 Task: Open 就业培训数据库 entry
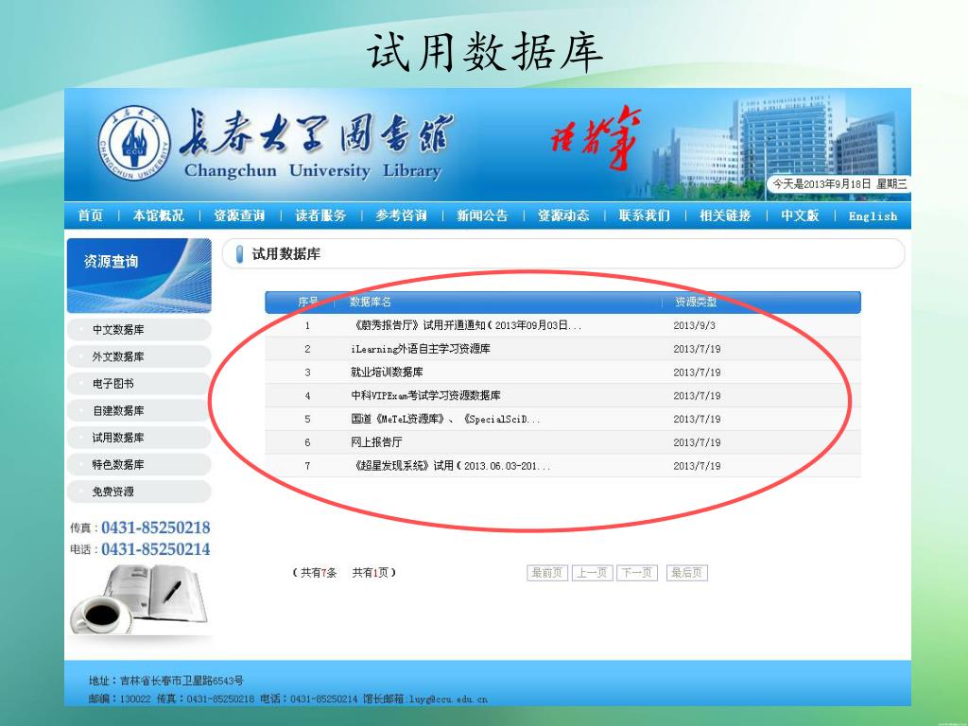(387, 372)
